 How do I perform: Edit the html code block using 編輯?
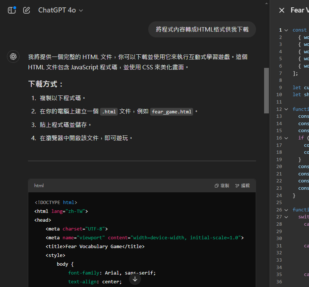point(242,186)
